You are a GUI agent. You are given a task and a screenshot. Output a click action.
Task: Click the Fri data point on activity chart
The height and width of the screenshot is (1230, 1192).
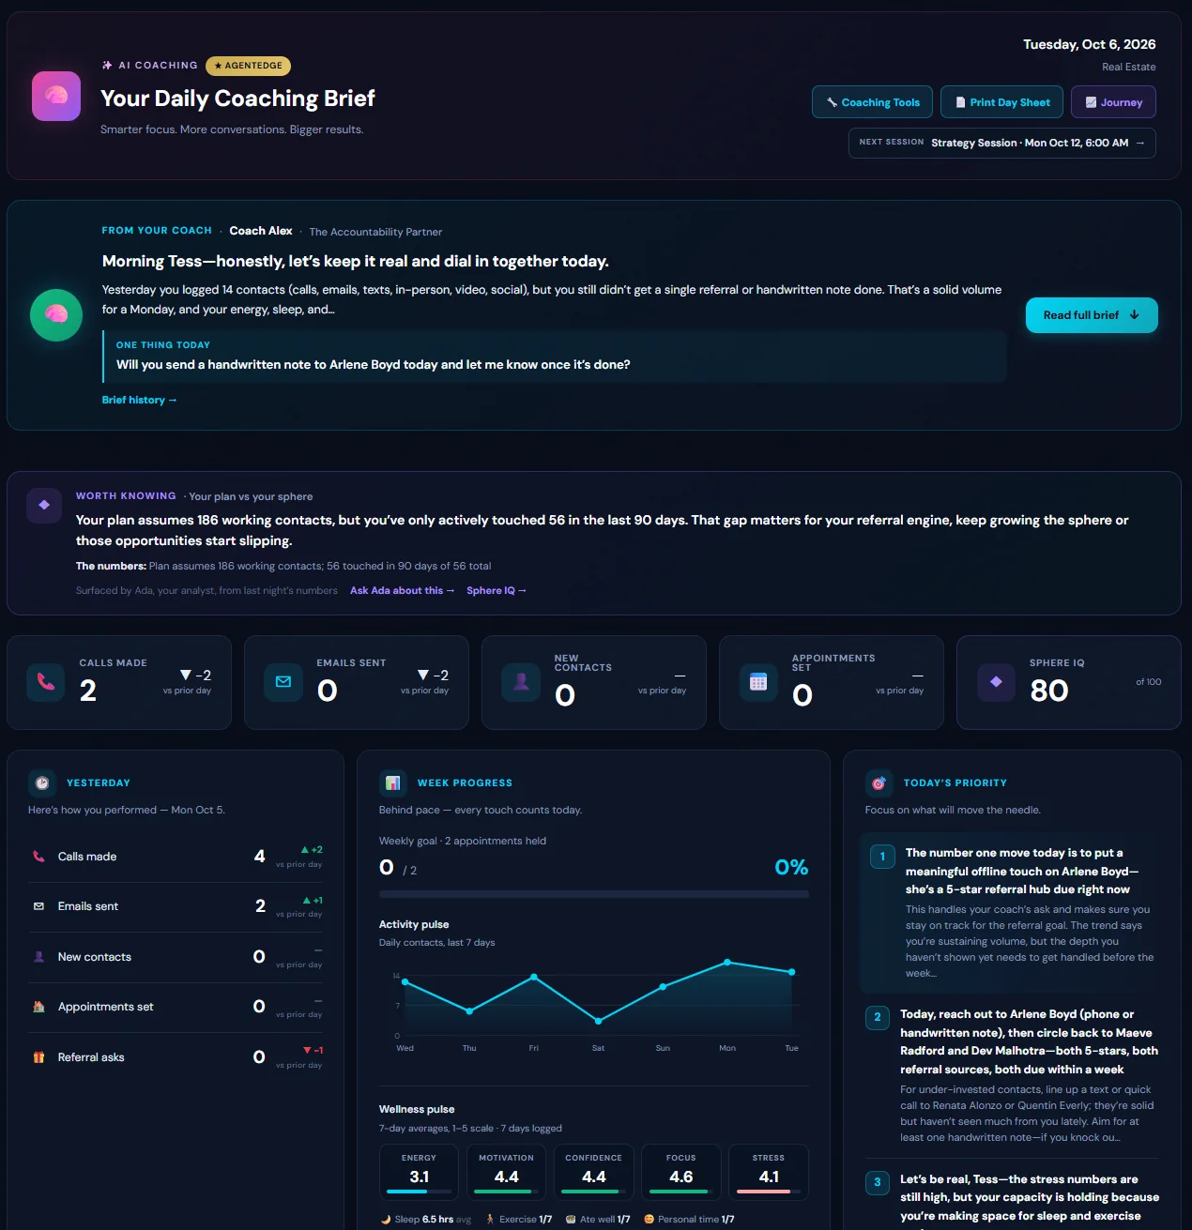pos(534,977)
